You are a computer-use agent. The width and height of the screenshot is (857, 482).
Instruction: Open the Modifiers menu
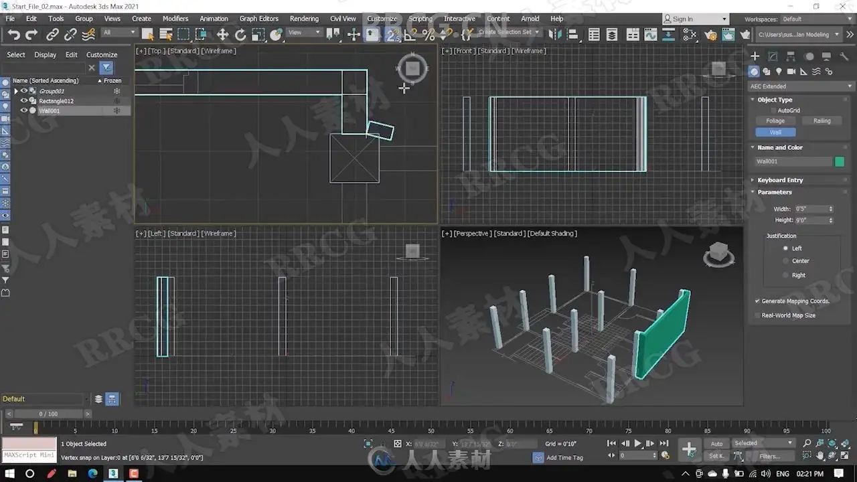[x=175, y=19]
